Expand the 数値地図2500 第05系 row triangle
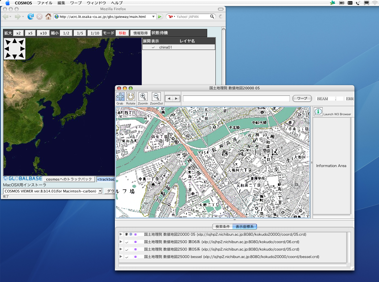 tap(121, 249)
